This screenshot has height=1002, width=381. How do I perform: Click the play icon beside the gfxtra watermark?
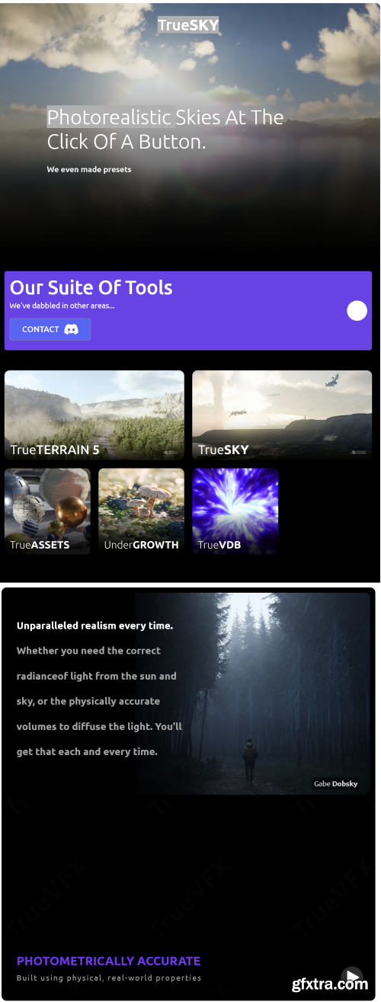[352, 977]
